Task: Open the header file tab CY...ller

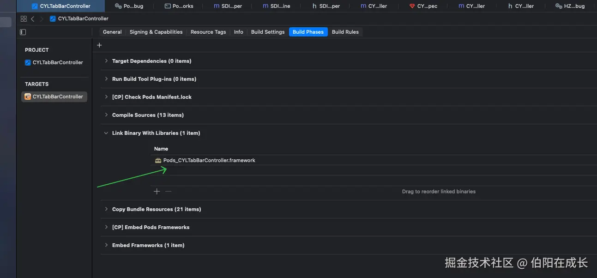Action: coord(521,6)
